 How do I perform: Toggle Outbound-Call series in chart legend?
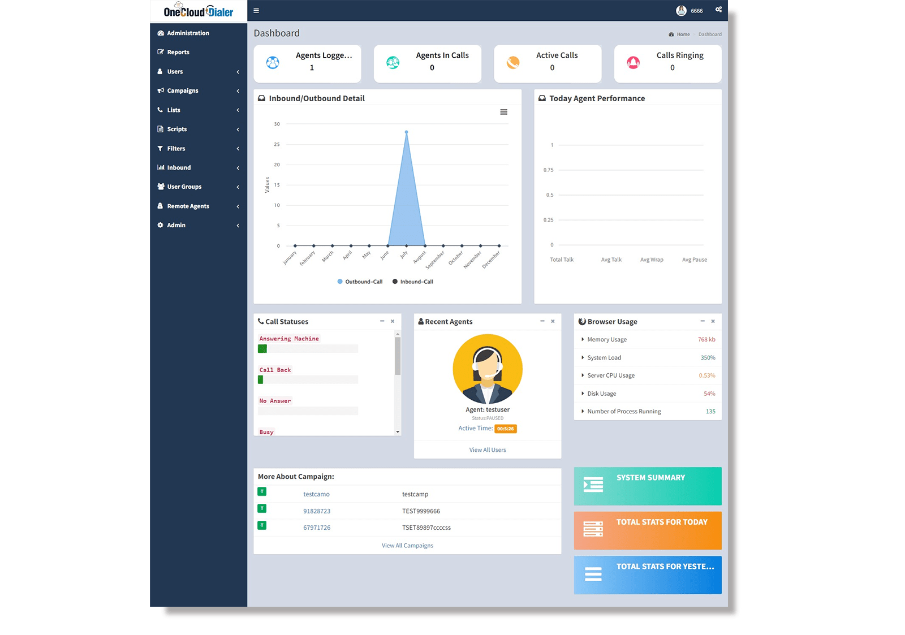click(x=360, y=282)
